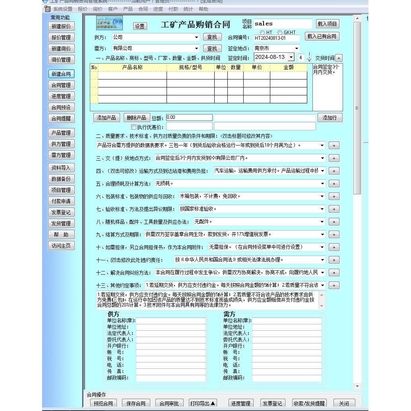This screenshot has height=411, width=411.
Task: Expand the 供方 company dropdown
Action: coord(196,37)
